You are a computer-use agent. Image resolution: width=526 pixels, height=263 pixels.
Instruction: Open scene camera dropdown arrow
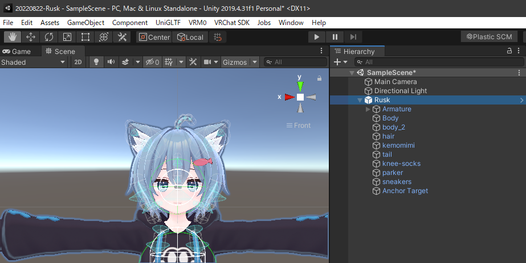pos(216,62)
